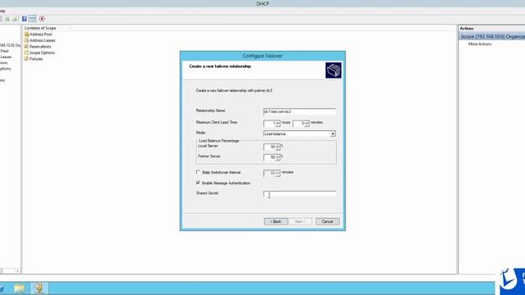
Task: Click the Relationship Name field
Action: coord(299,111)
